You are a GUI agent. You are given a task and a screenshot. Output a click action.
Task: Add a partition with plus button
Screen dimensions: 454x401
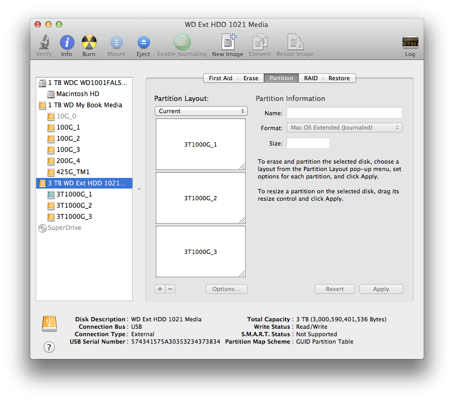(160, 289)
